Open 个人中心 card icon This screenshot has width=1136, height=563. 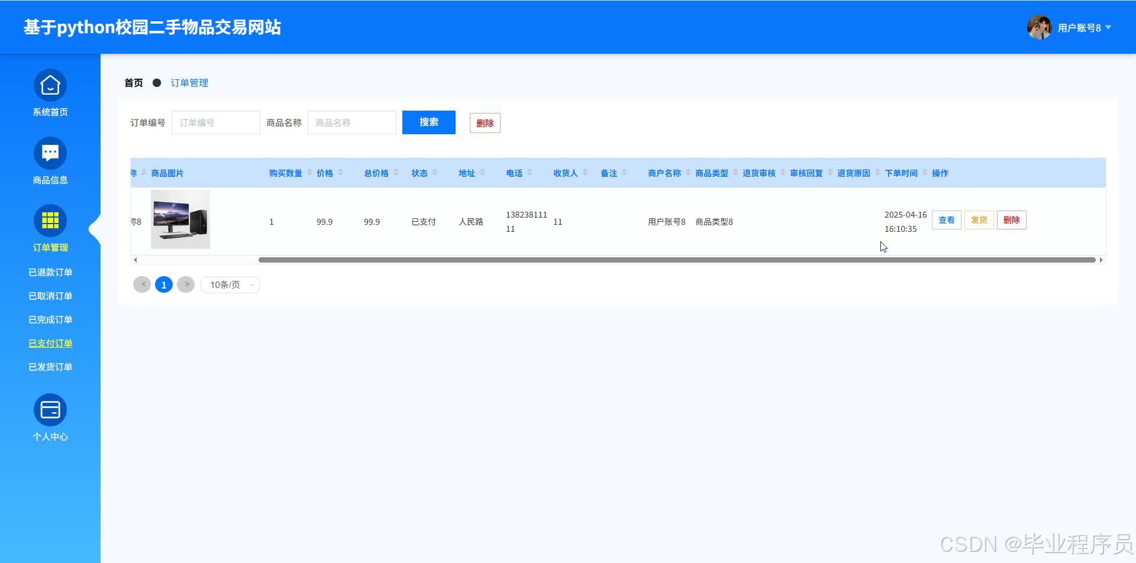(x=50, y=410)
